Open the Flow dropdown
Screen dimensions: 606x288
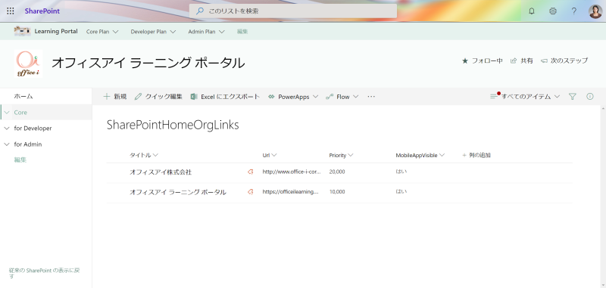(342, 97)
